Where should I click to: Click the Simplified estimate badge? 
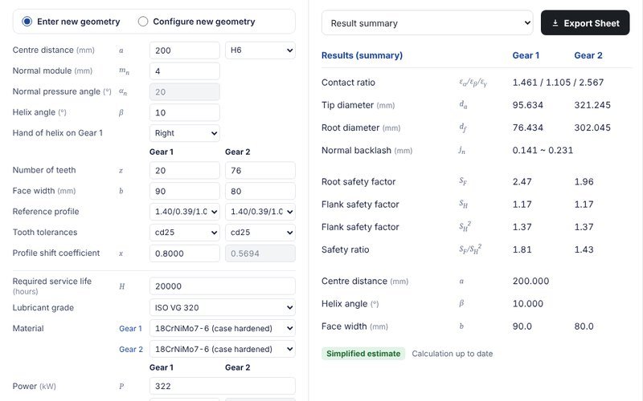coord(363,354)
